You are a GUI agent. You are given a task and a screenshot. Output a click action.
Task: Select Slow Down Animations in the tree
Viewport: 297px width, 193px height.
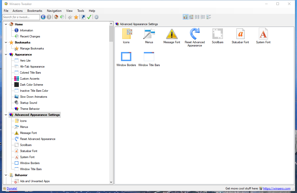pos(34,97)
